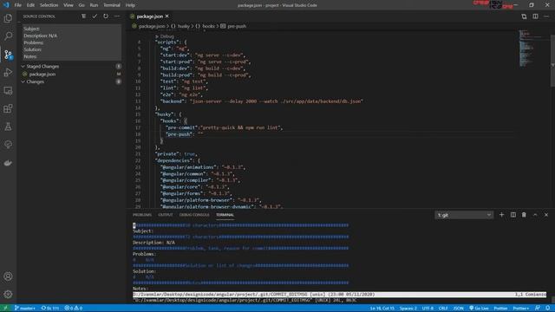555x312 pixels.
Task: Click the Open Changes icon in editor toolbar
Action: [524, 16]
